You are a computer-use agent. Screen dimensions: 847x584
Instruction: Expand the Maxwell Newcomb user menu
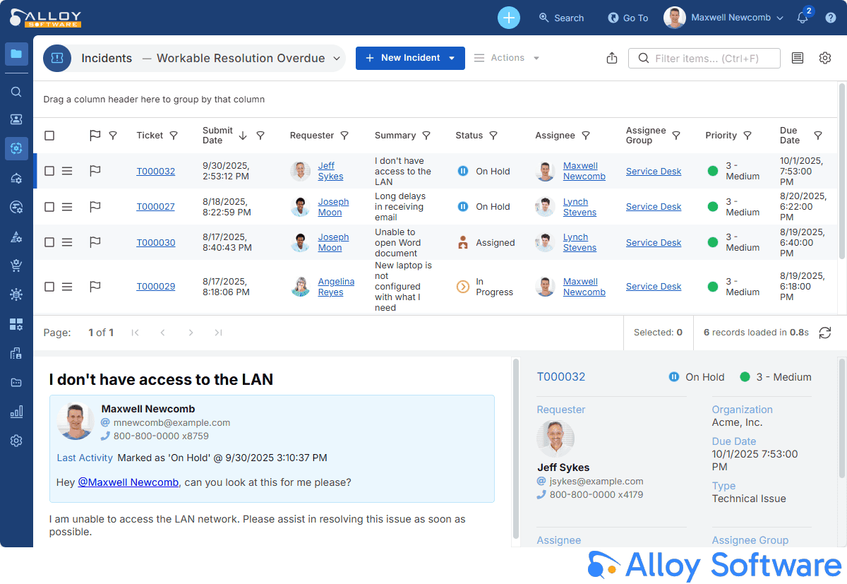779,18
